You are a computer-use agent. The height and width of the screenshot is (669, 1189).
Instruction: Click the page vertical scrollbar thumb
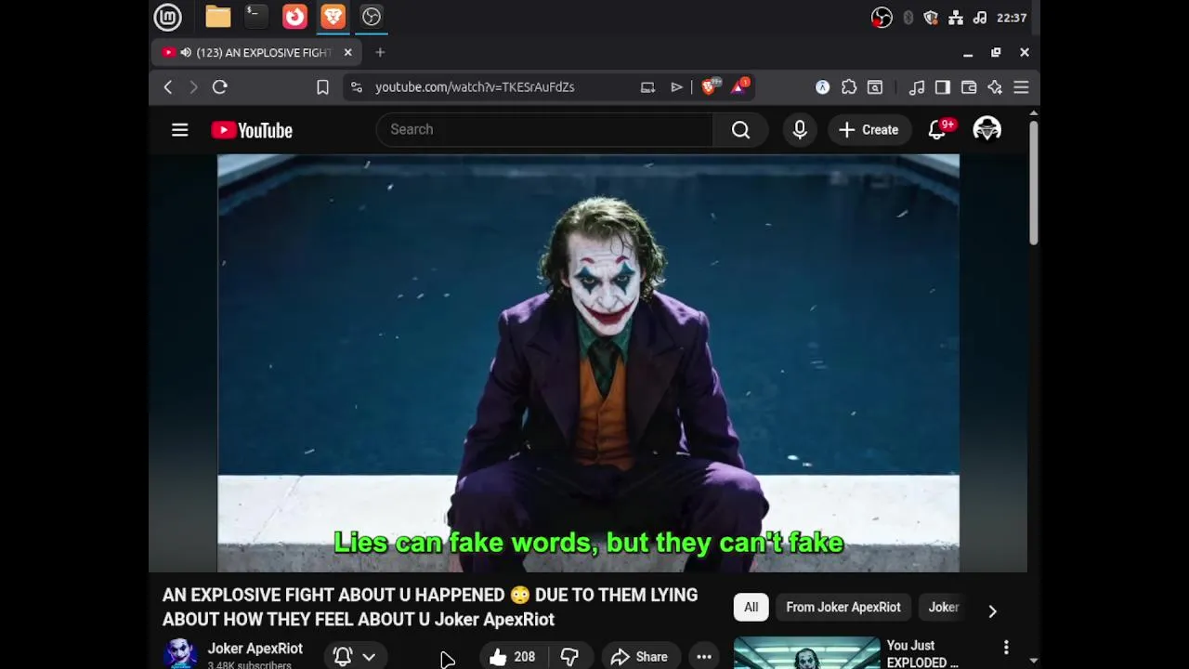click(x=1033, y=183)
